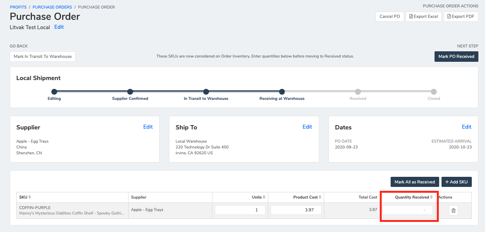Click the Units input field
The width and height of the screenshot is (485, 232).
(240, 210)
